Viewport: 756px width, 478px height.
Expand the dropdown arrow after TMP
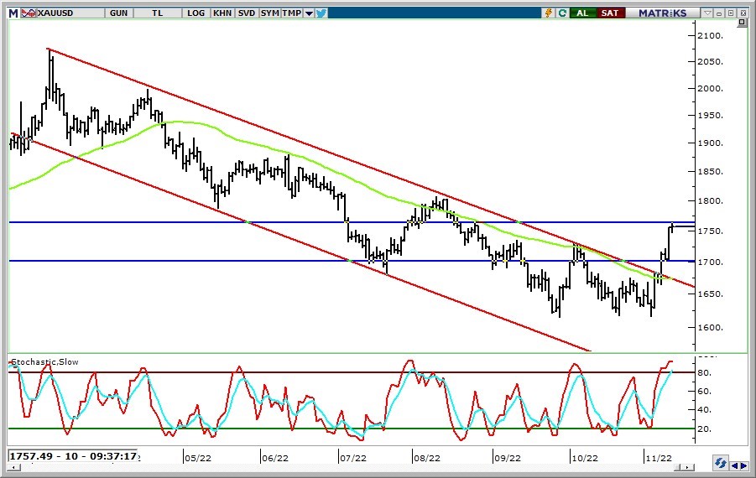[309, 13]
